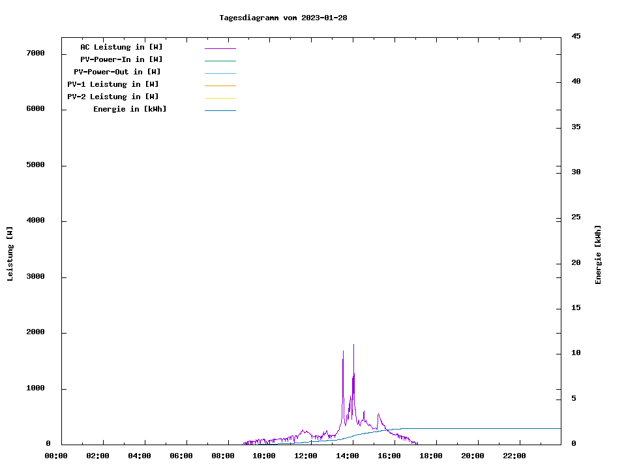Viewport: 626px width, 470px height.
Task: Select the 08:00 time axis label
Action: (222, 456)
